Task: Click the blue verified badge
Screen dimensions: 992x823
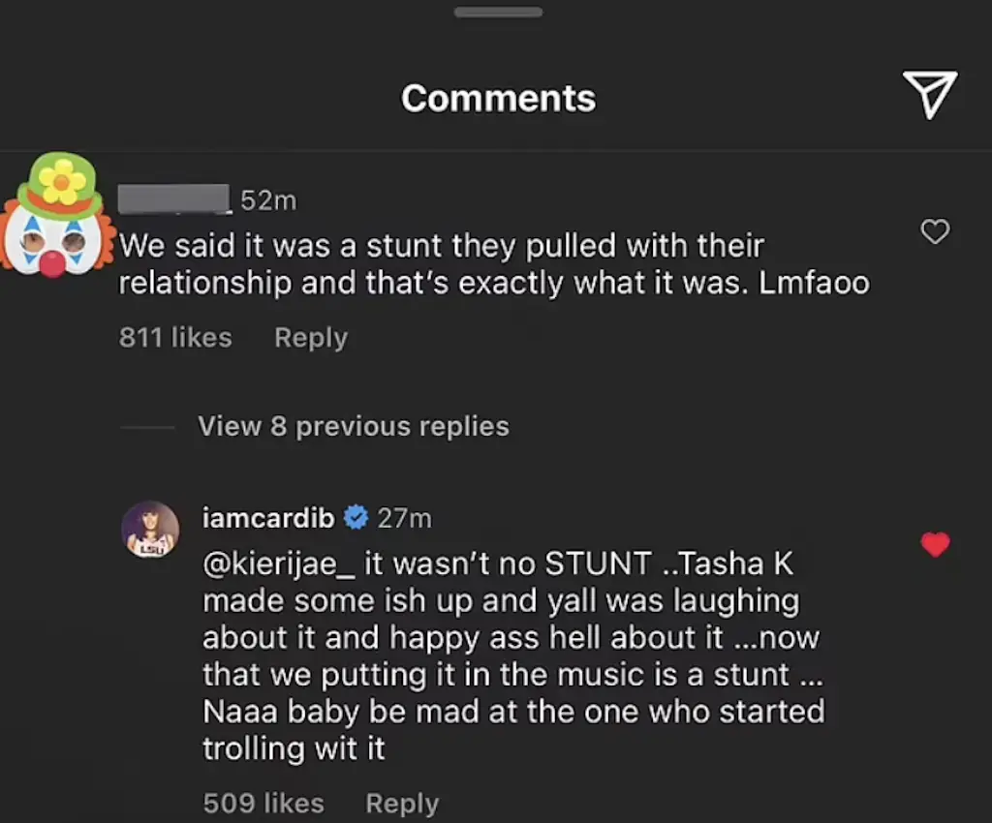Action: coord(356,518)
